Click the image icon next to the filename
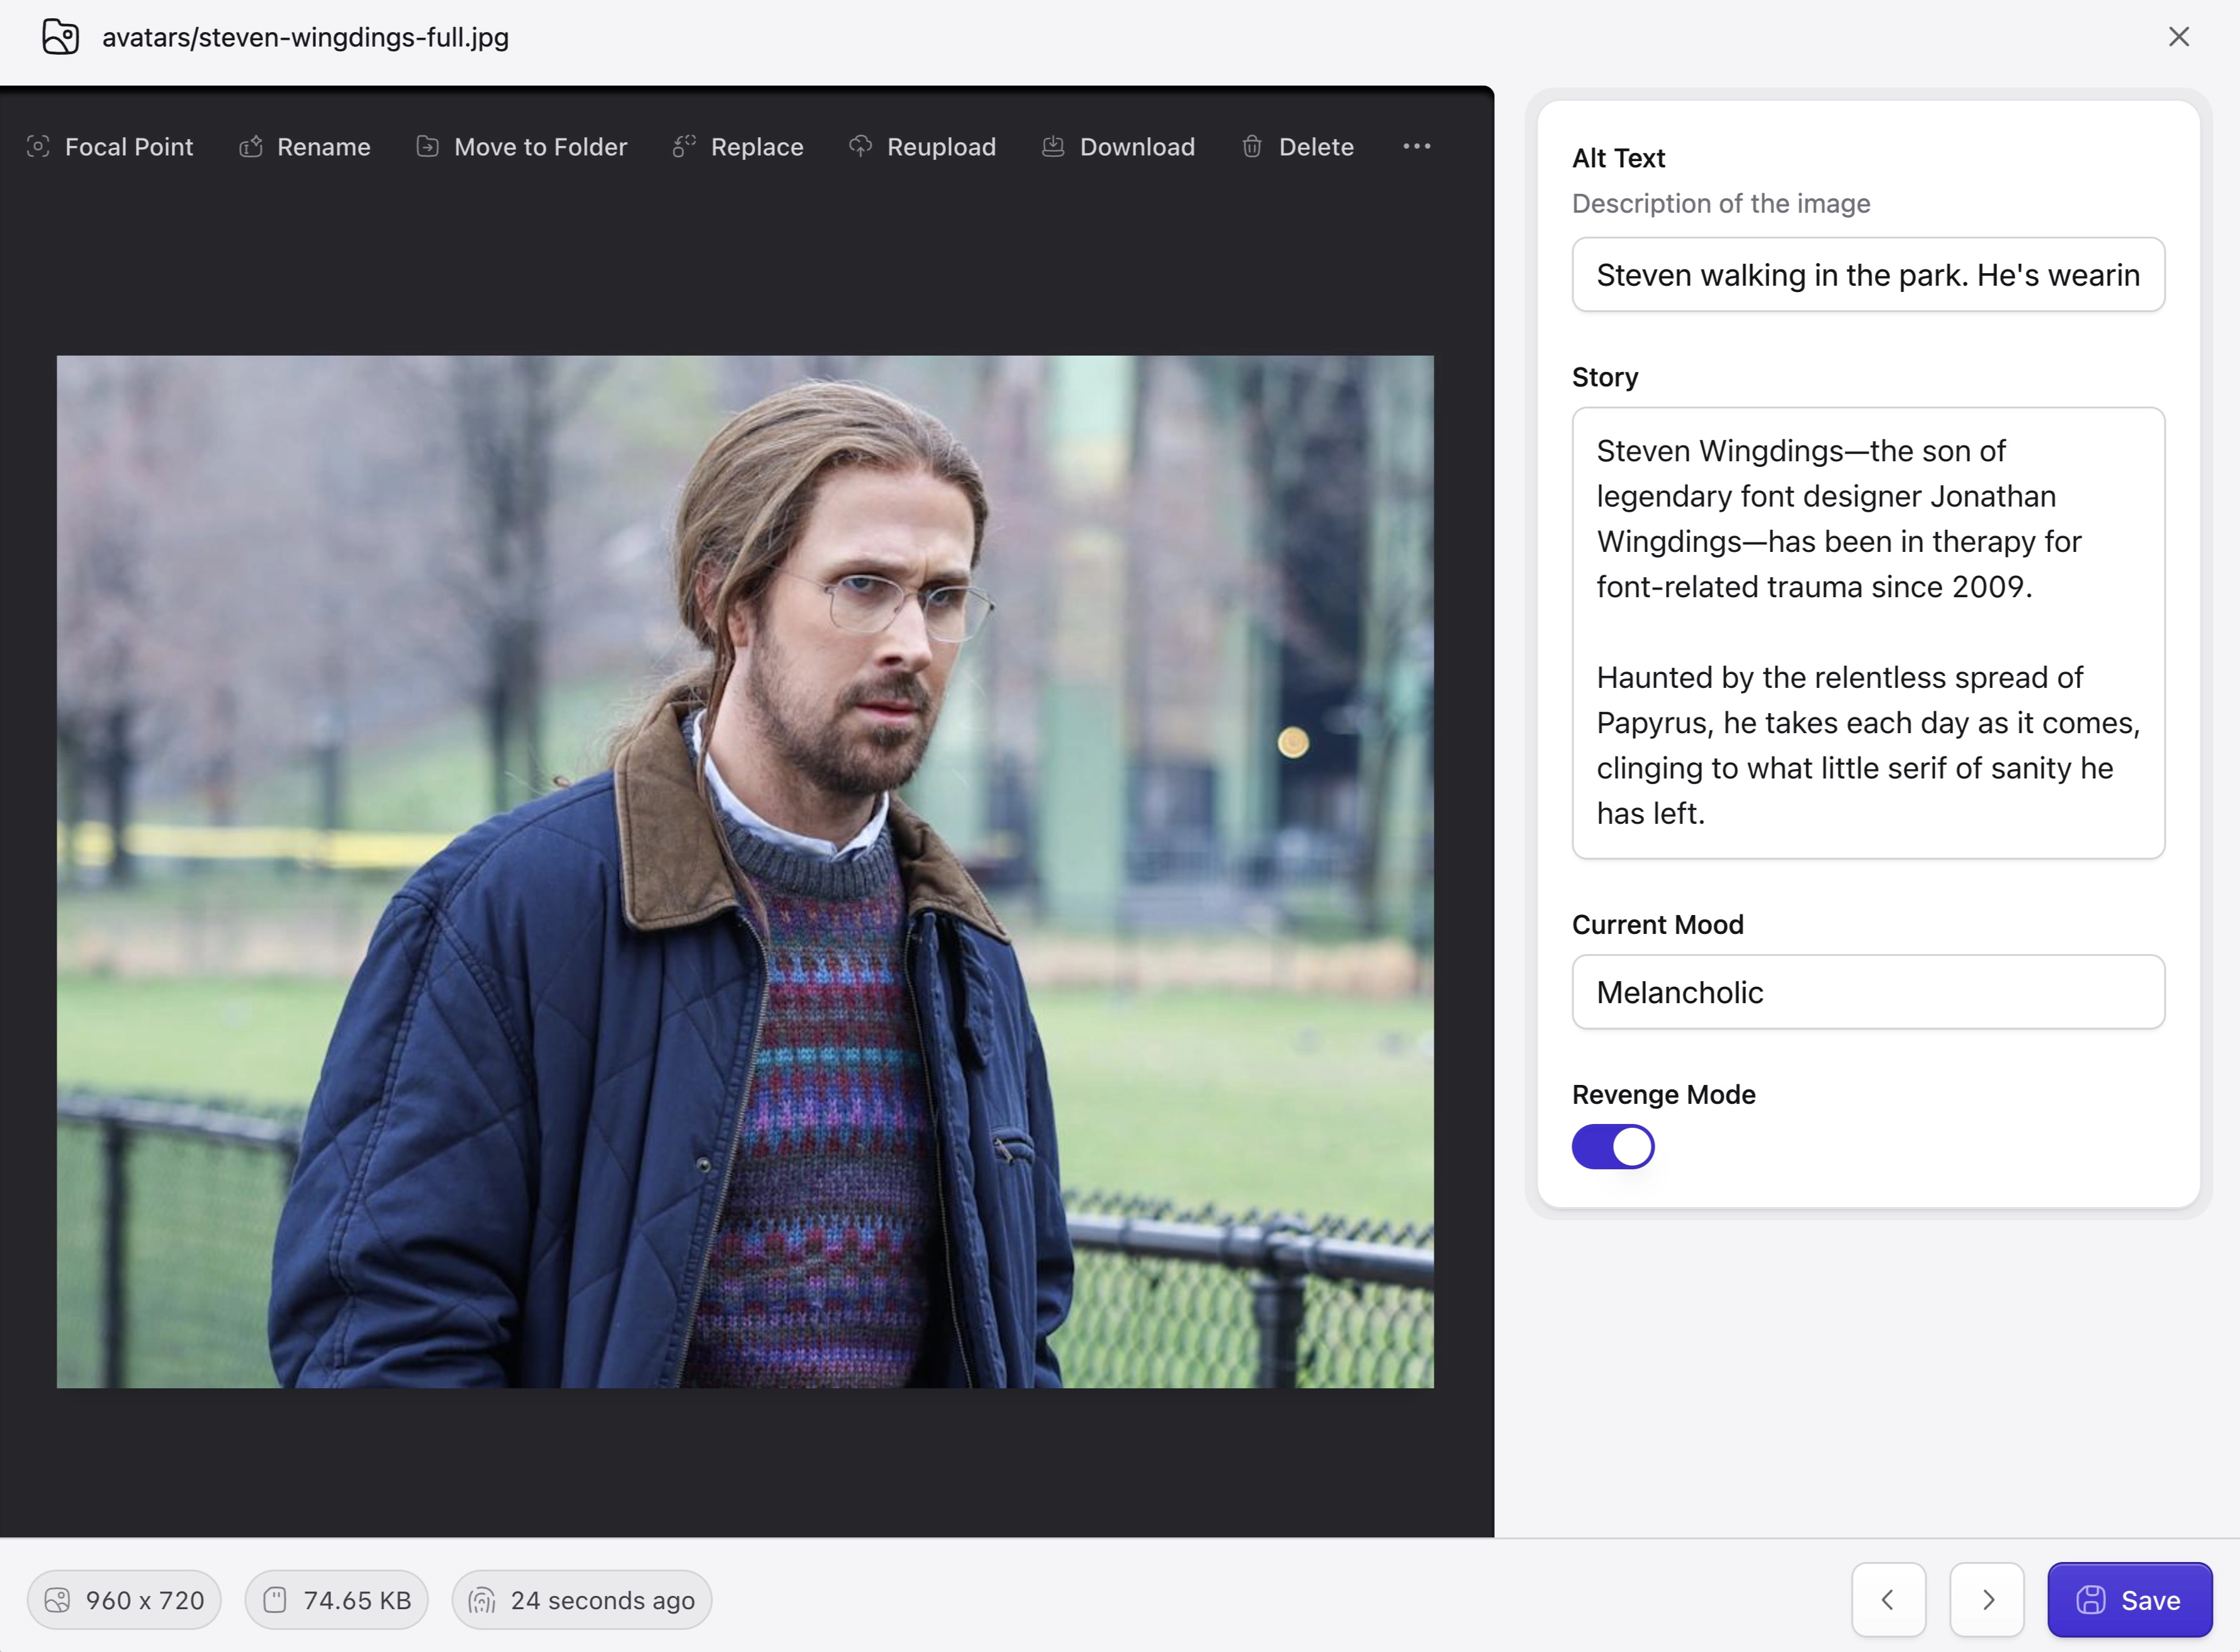Screen dimensions: 2240x1652 (59, 37)
